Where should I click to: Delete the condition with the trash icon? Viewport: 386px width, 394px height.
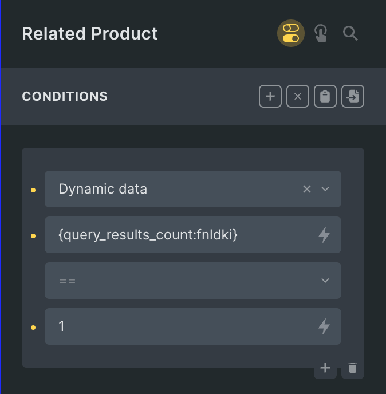[353, 368]
